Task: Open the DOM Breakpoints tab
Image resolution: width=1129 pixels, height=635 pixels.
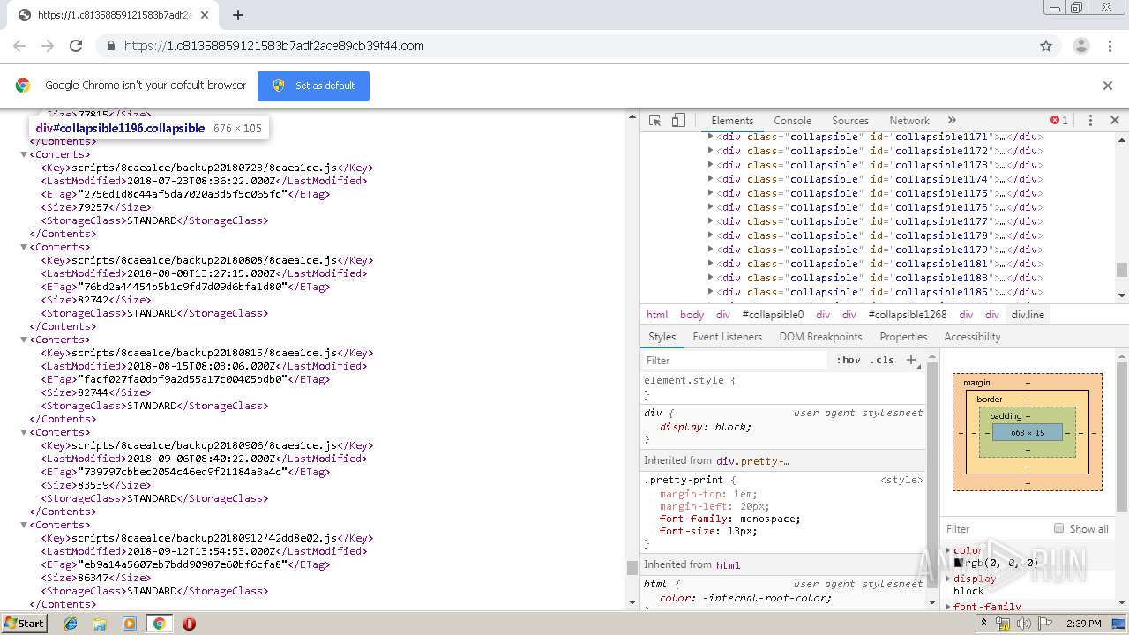Action: click(x=820, y=337)
